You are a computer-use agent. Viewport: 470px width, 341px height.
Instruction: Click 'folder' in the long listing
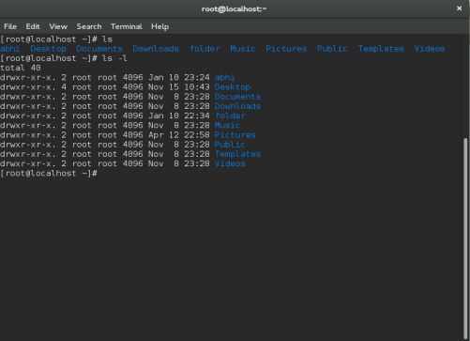pyautogui.click(x=230, y=116)
